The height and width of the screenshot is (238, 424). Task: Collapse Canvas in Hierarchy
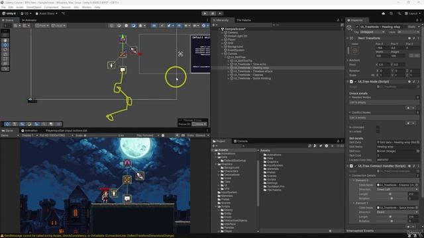[223, 54]
